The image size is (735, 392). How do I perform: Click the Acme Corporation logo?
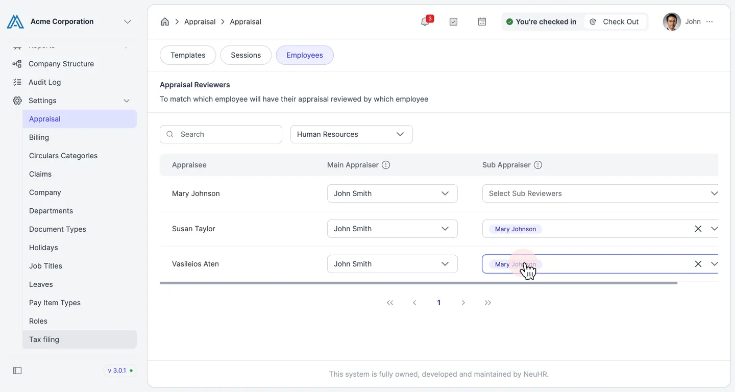coord(15,21)
